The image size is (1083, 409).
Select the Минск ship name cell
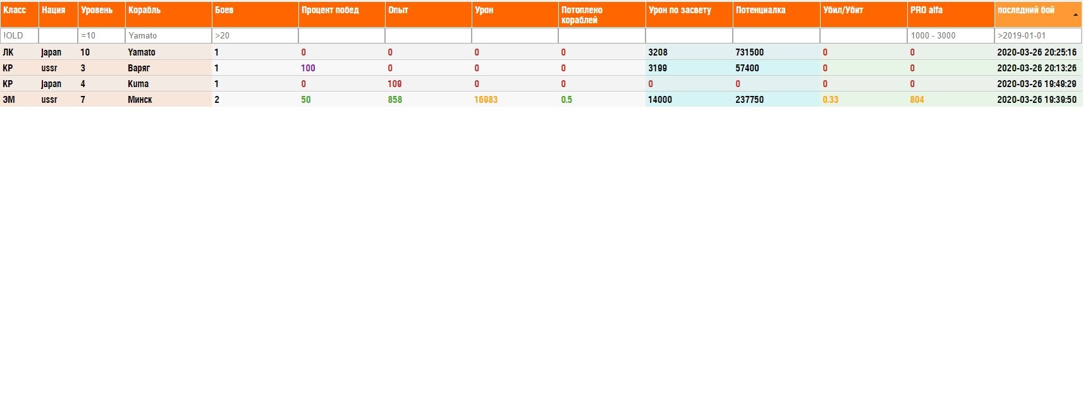[x=140, y=100]
